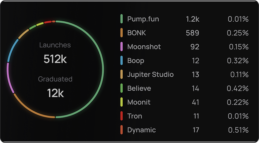Click the 0.32% percentage for Boop
Screen dimensions: 259x143
(x=238, y=60)
